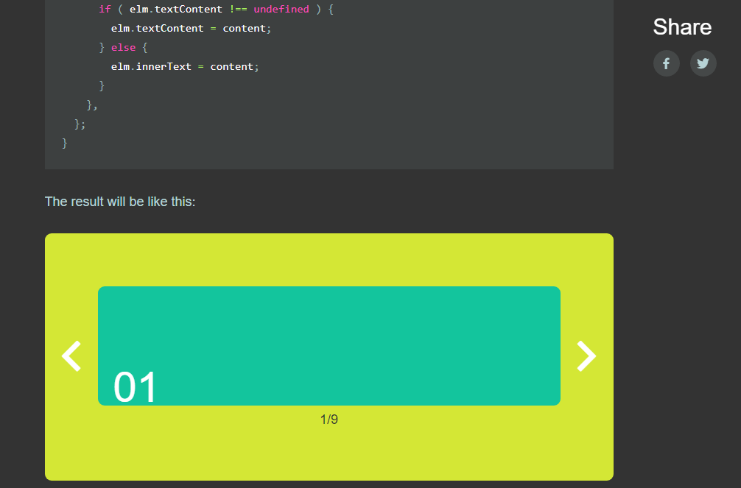Open the Facebook share icon under Share heading

[x=667, y=63]
